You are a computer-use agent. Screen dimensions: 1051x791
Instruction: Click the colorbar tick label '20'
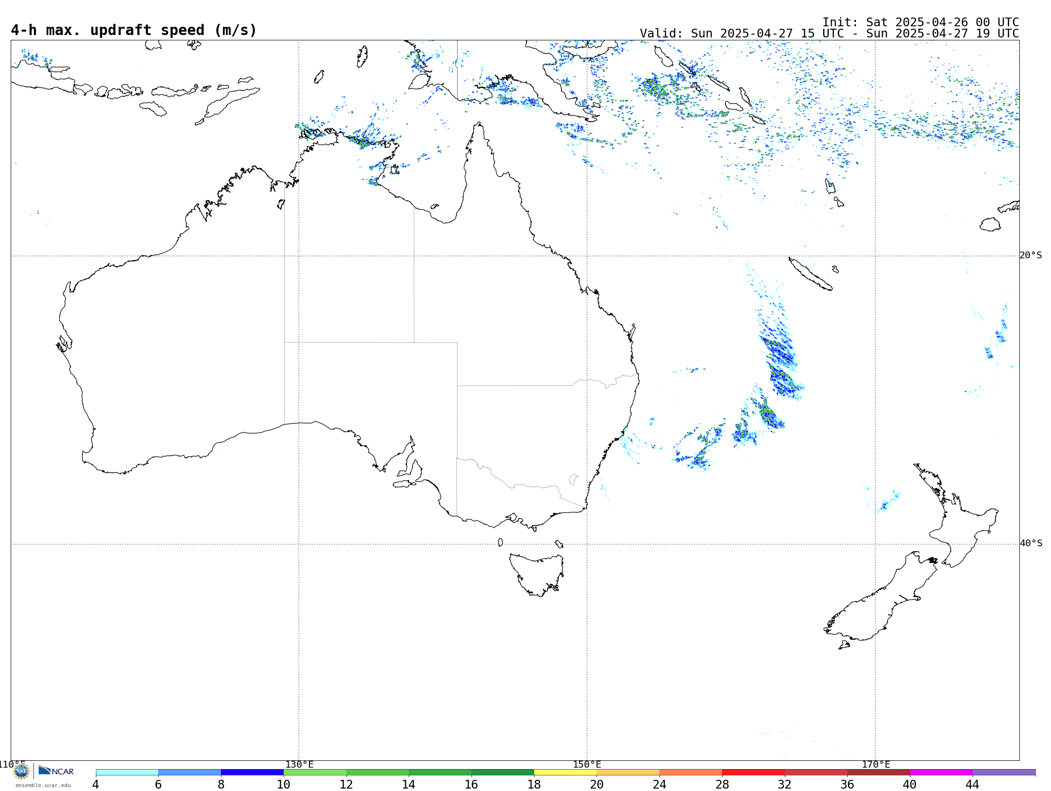coord(597,784)
